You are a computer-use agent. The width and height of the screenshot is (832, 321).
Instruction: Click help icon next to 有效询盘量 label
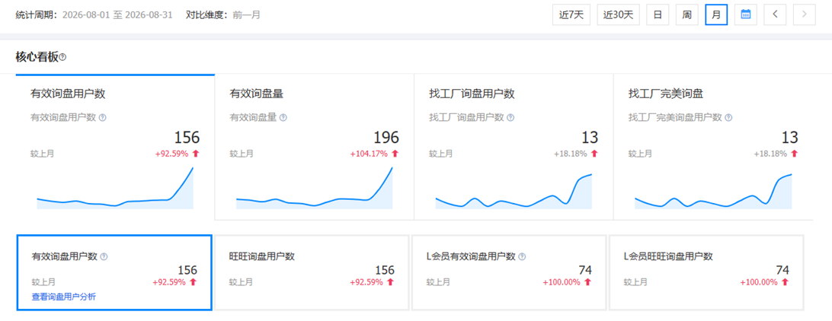pyautogui.click(x=283, y=118)
